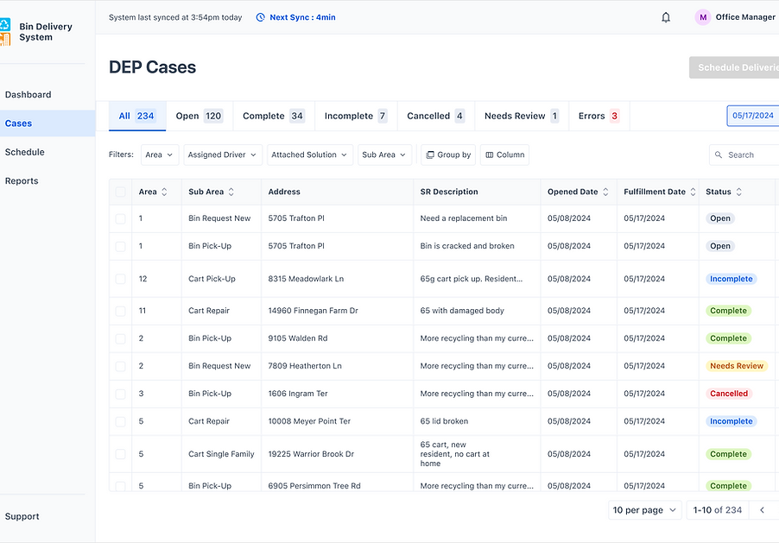Click the Column button
Viewport: 779px width, 543px height.
click(x=504, y=155)
